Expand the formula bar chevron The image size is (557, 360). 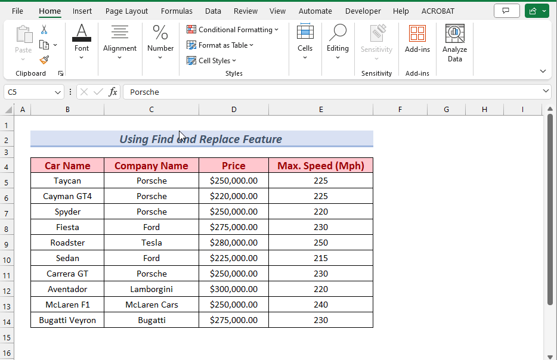(x=546, y=91)
